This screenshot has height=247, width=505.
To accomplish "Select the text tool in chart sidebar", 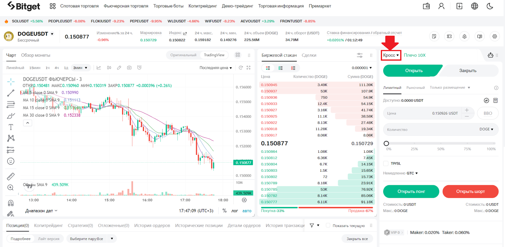I will tap(11, 127).
